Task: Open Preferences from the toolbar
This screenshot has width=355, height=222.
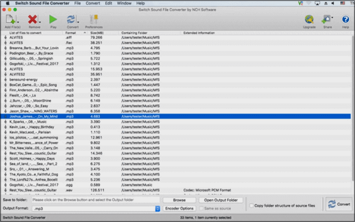Action: click(93, 19)
